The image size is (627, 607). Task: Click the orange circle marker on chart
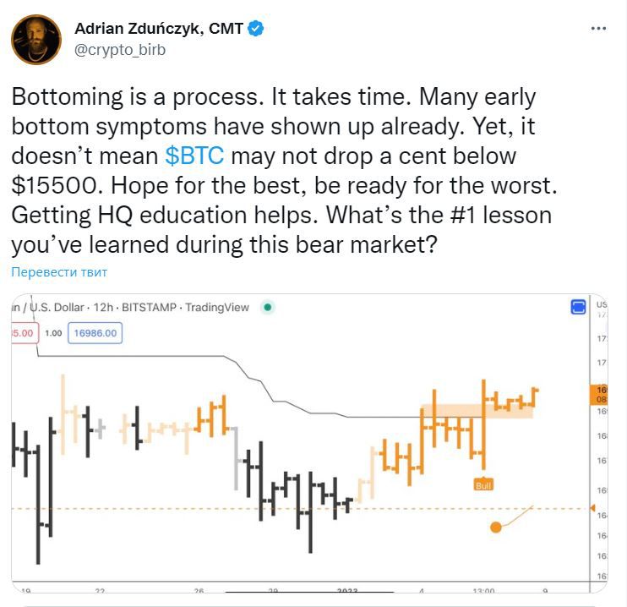pos(496,527)
